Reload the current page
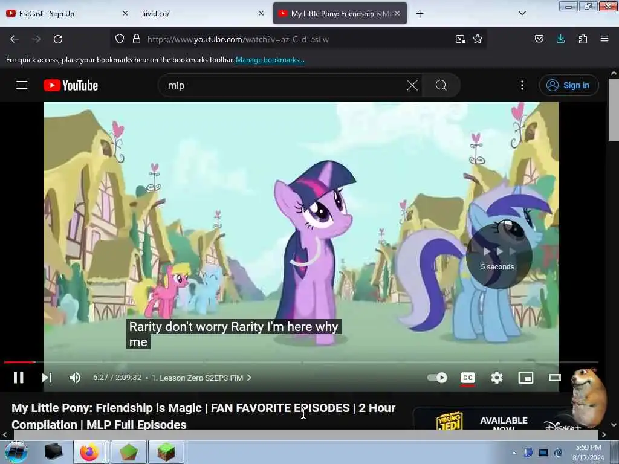This screenshot has width=619, height=464. (58, 39)
